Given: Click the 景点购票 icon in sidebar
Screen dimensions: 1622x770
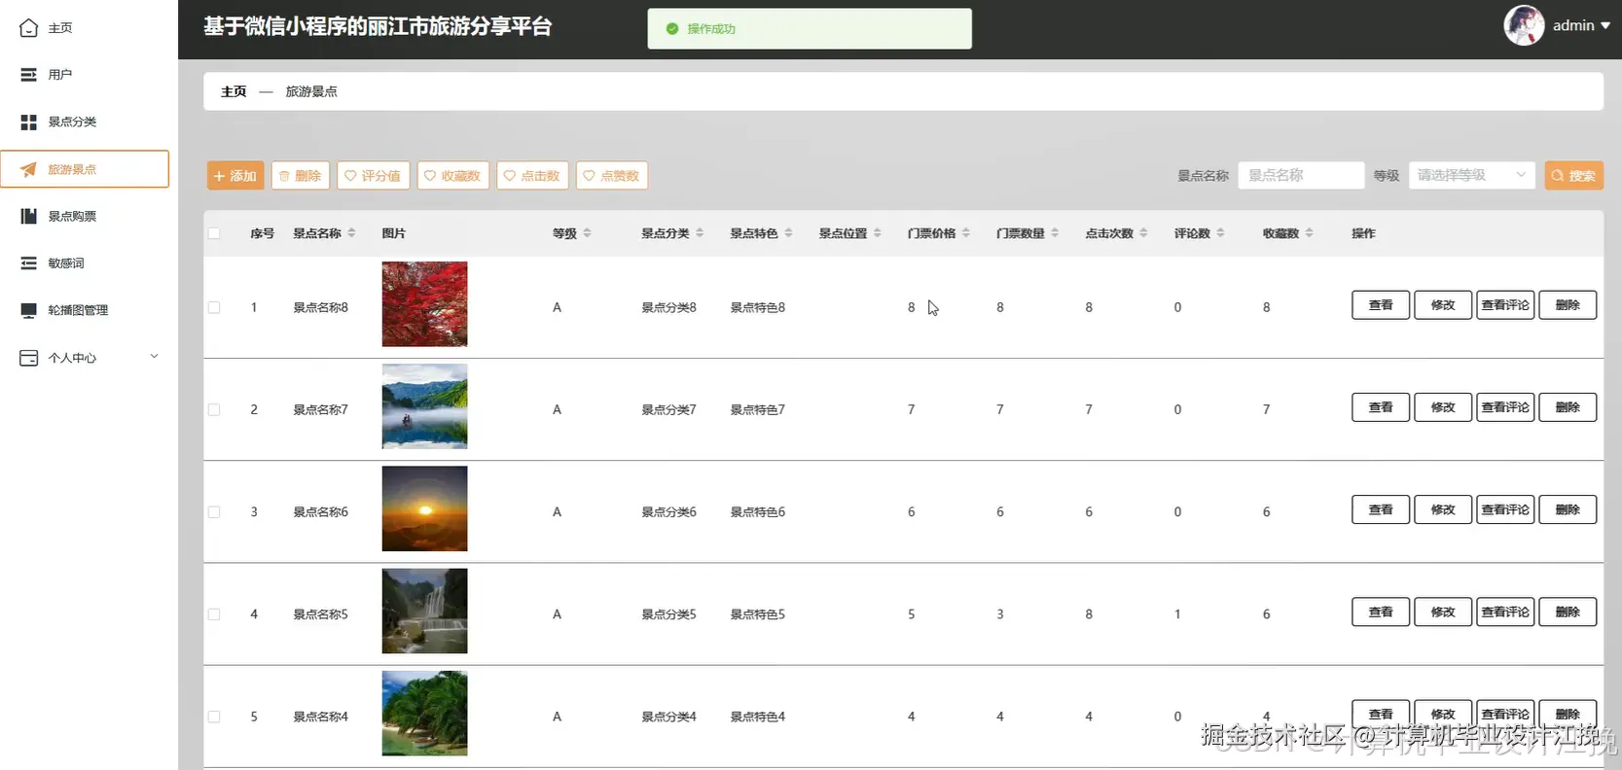Looking at the screenshot, I should [29, 216].
